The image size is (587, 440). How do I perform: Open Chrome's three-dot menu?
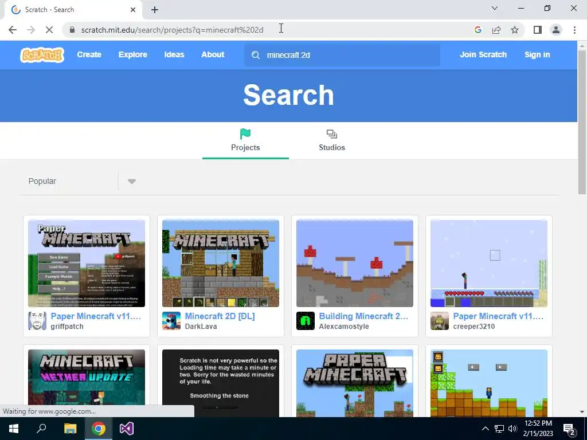574,30
